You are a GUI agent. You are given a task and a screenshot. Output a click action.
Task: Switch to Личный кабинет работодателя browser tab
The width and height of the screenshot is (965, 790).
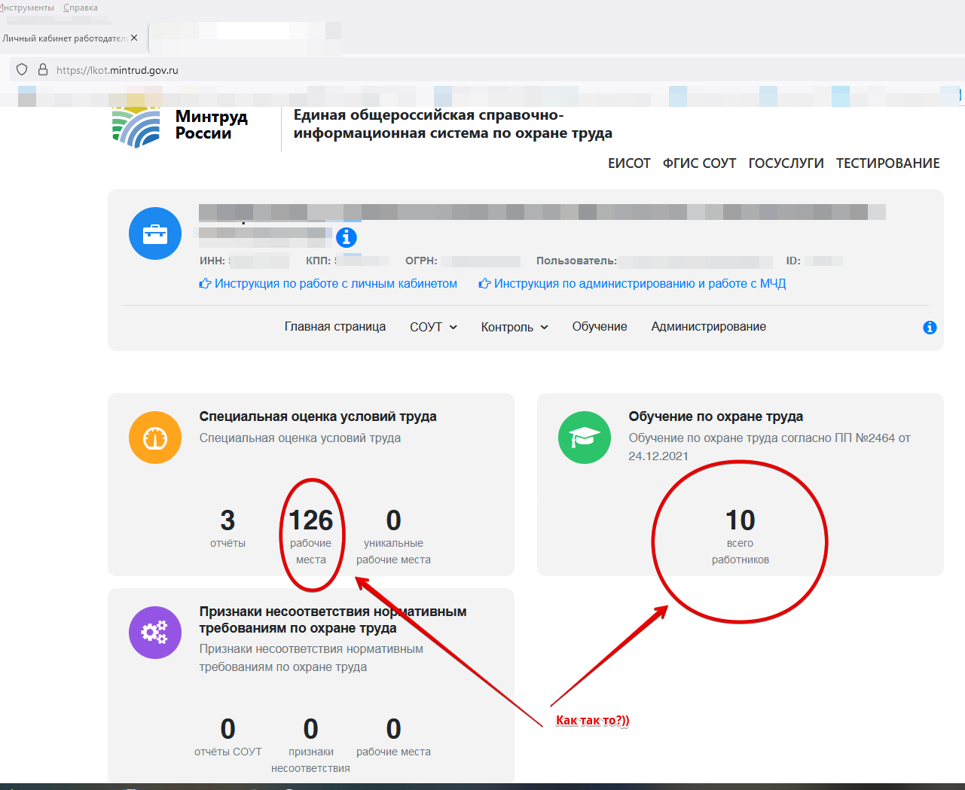(x=64, y=38)
